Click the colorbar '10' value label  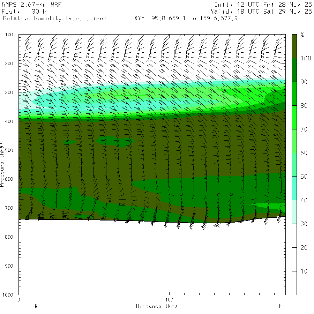pyautogui.click(x=304, y=271)
